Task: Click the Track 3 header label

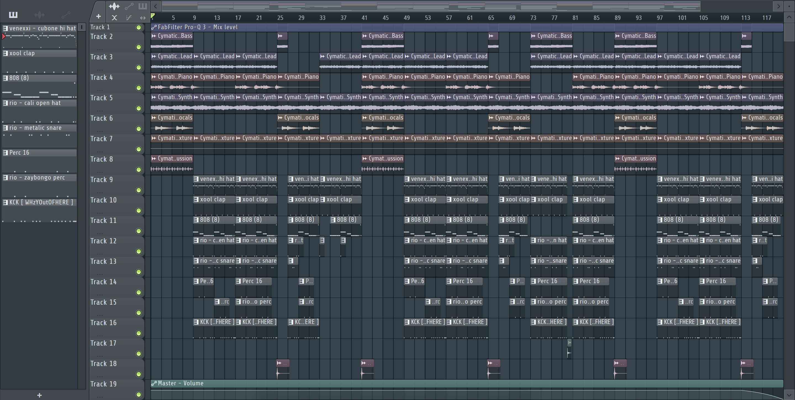Action: click(102, 57)
